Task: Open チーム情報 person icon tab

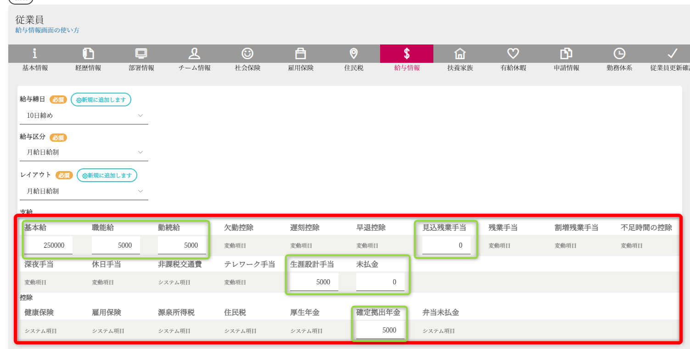Action: [194, 54]
